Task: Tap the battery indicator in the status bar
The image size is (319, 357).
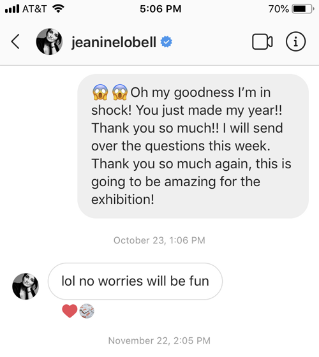Action: [x=303, y=9]
